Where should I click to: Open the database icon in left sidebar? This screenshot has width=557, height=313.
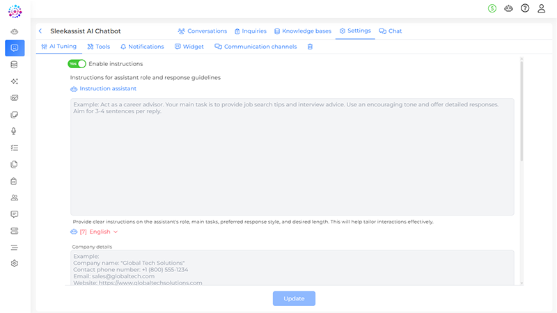click(x=15, y=65)
